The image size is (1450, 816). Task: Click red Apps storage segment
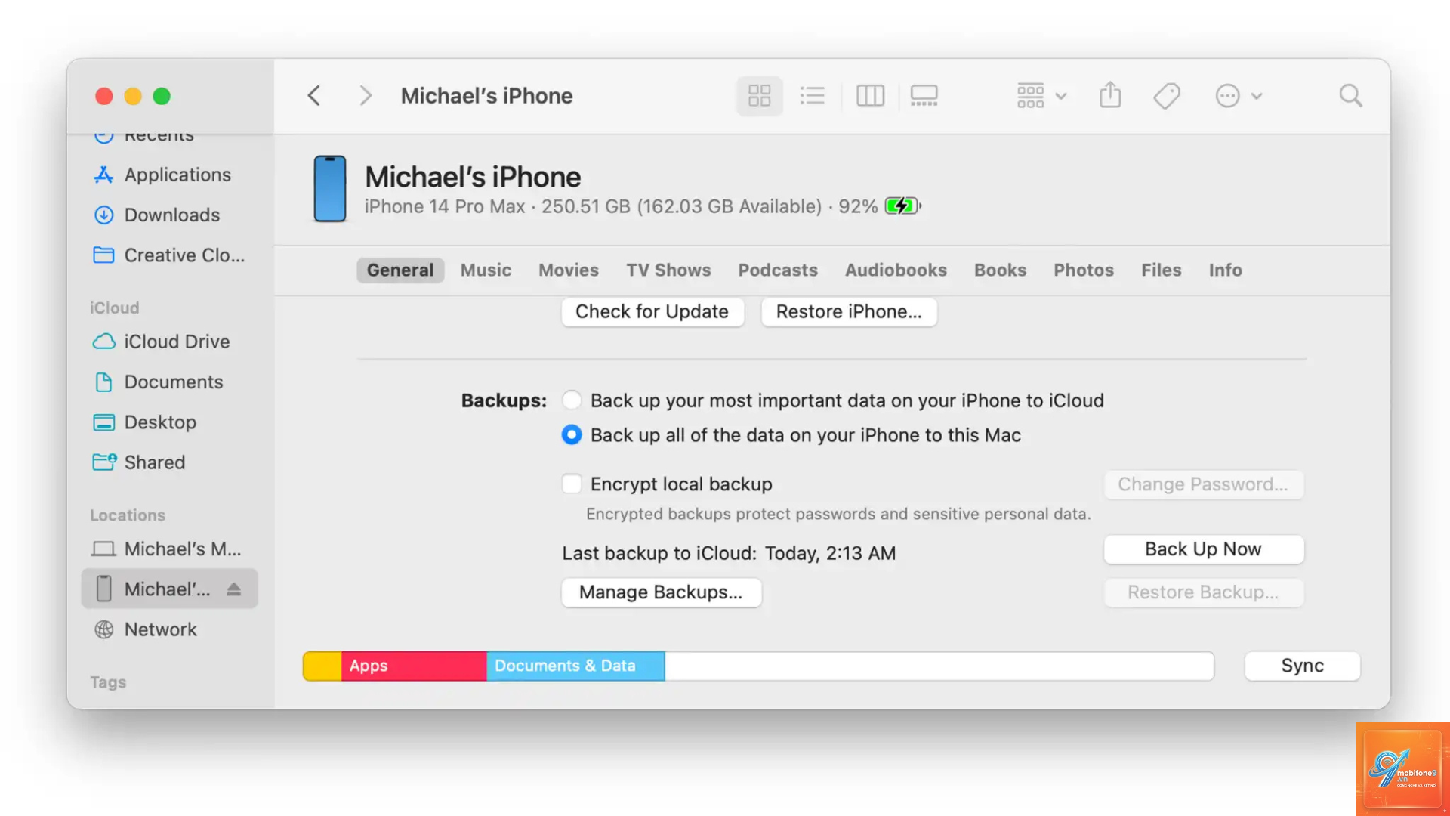pyautogui.click(x=414, y=666)
